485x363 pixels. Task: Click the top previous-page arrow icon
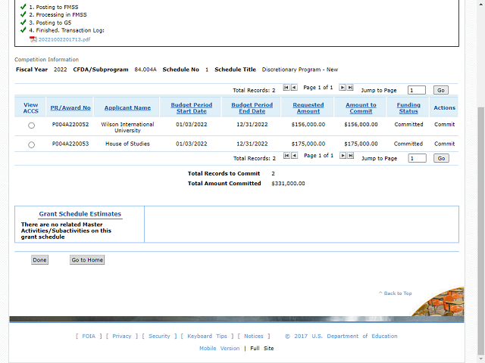(x=294, y=88)
